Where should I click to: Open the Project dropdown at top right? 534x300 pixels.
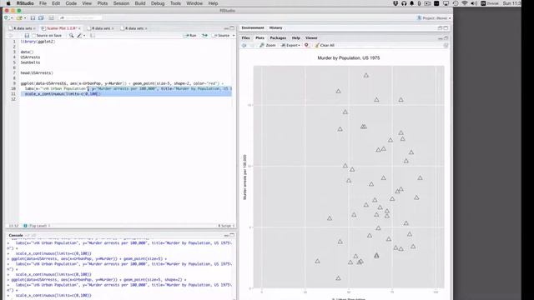click(435, 18)
